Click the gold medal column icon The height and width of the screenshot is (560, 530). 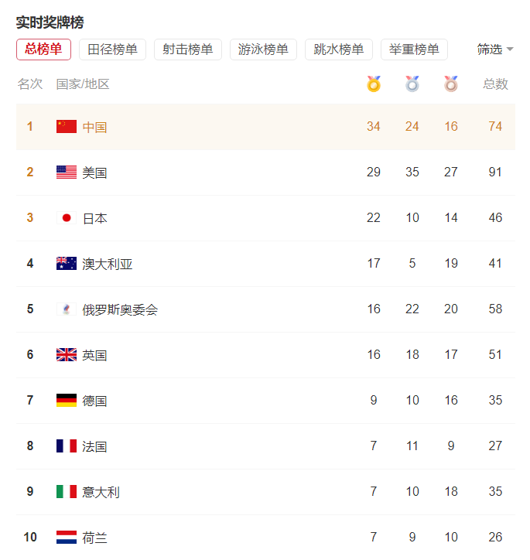pyautogui.click(x=374, y=84)
